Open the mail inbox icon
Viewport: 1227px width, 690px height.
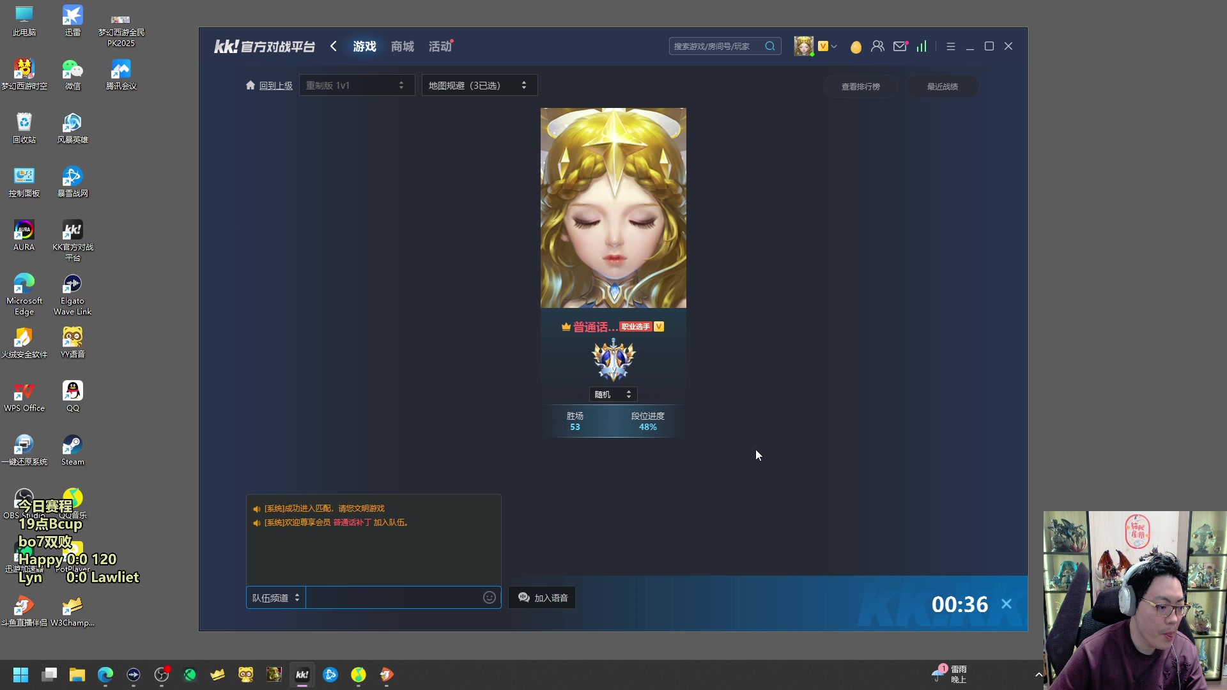[x=900, y=46]
